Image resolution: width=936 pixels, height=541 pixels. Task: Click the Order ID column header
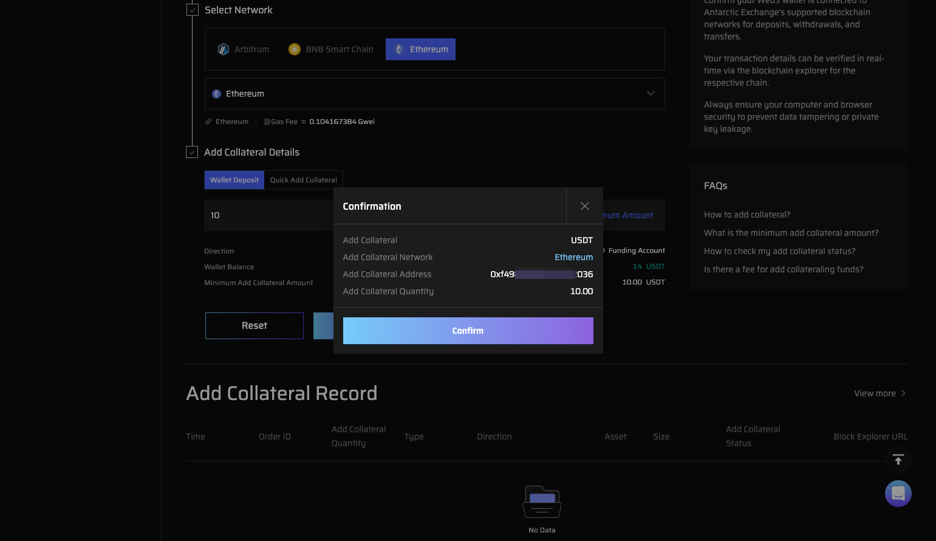point(275,436)
